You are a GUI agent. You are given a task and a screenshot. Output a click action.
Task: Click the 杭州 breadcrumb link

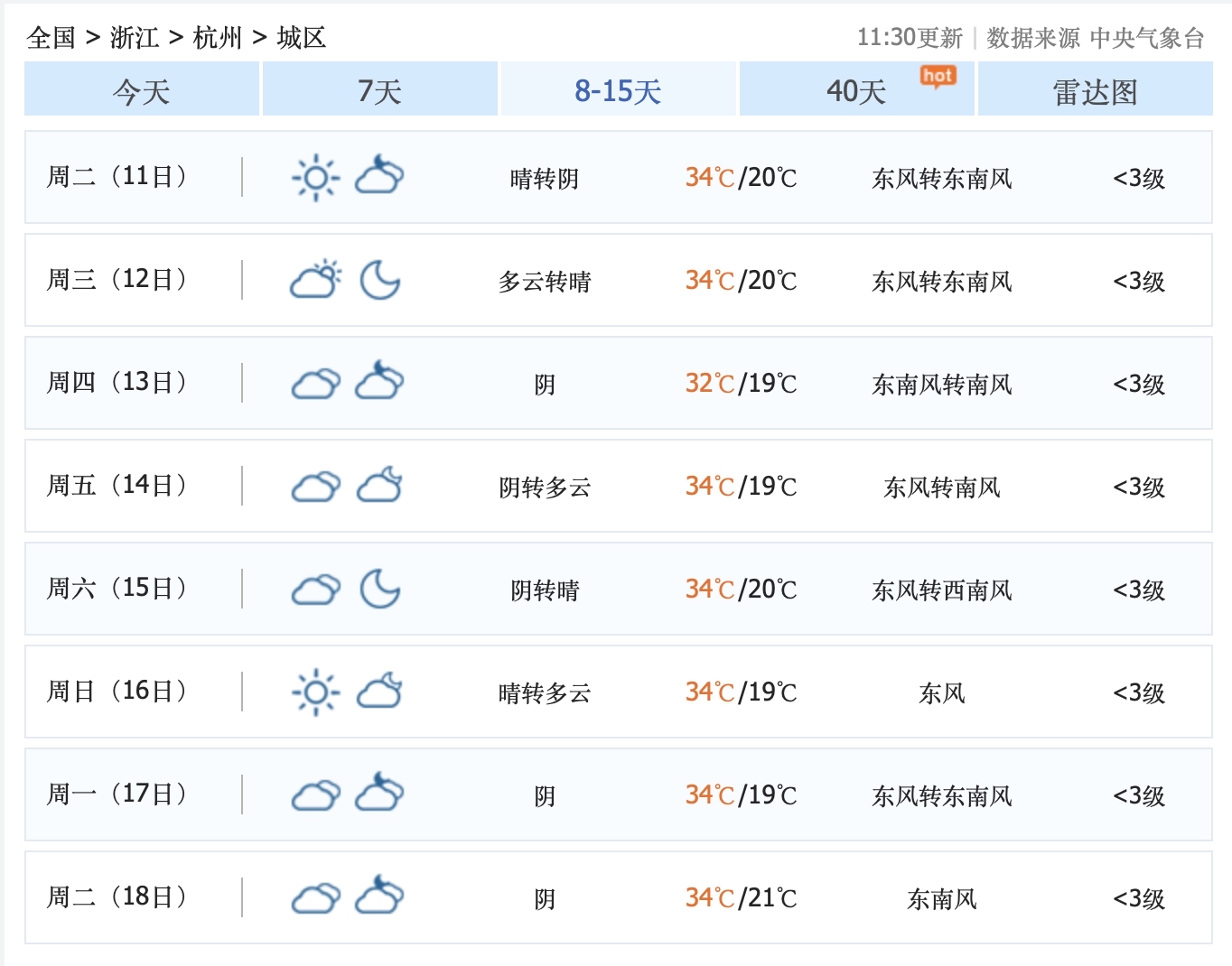click(x=215, y=38)
